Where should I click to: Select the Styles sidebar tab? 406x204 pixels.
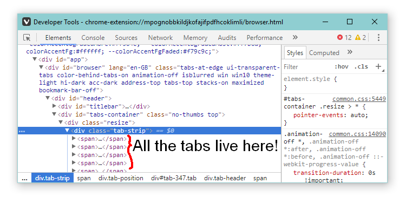coord(295,53)
